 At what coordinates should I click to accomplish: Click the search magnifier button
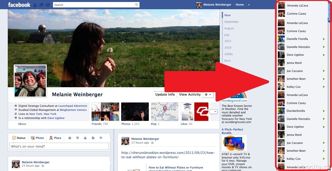click(137, 5)
